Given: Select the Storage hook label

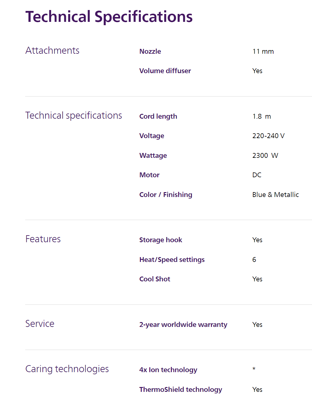Looking at the screenshot, I should 161,240.
